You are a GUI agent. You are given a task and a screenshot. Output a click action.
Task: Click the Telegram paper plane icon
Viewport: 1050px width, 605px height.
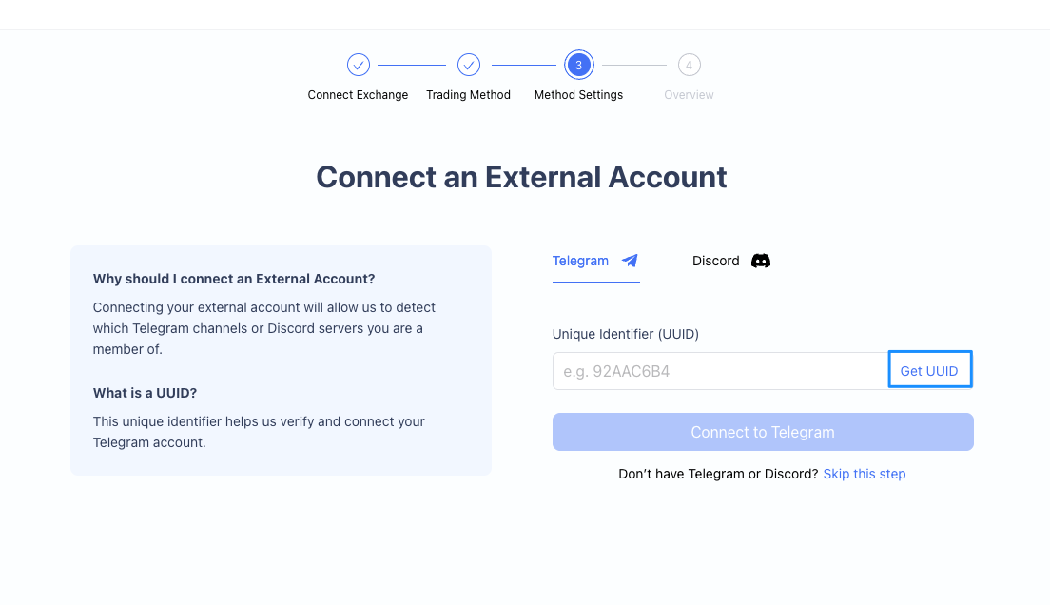tap(630, 261)
